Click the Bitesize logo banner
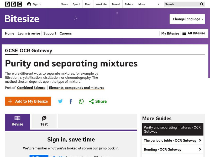Viewport: 210px width, 157px height. [x=22, y=19]
